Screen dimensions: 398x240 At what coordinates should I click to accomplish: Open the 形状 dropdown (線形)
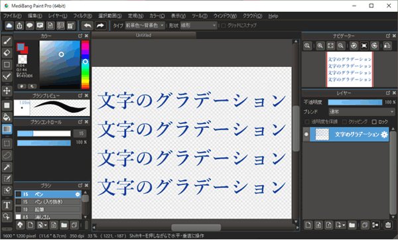pos(198,26)
